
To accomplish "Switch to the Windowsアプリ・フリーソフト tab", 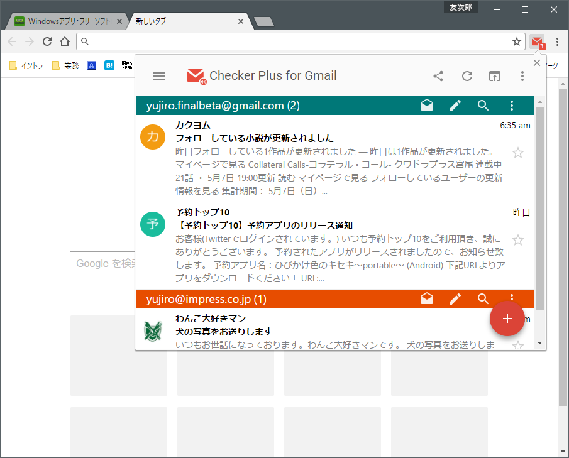I will tap(60, 20).
